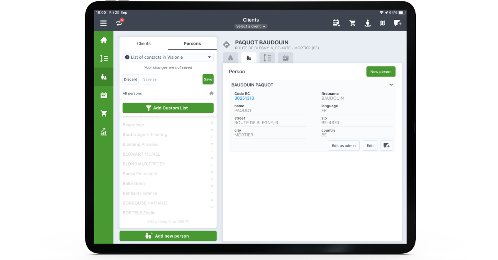This screenshot has width=498, height=260.
Task: Collapse the BAUDOUIN PAQUOT person card
Action: (x=391, y=85)
